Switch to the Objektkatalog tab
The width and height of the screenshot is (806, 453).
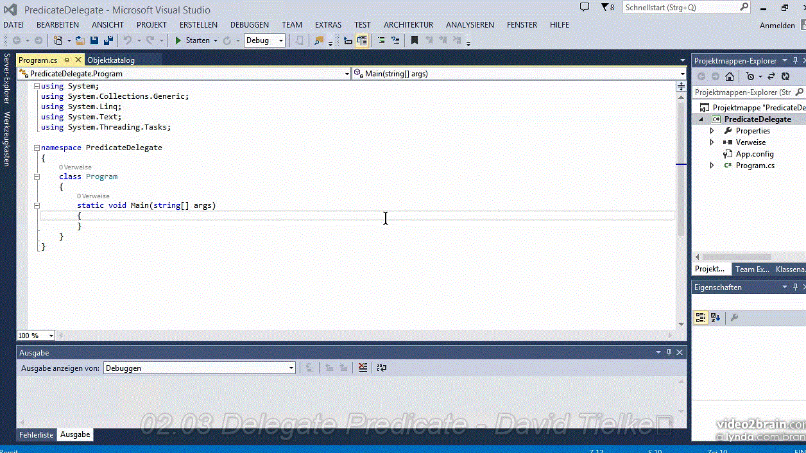(x=111, y=60)
